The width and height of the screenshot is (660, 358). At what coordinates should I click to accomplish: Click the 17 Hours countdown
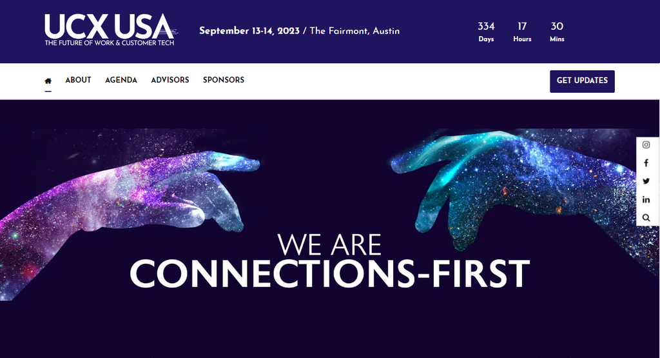(522, 32)
